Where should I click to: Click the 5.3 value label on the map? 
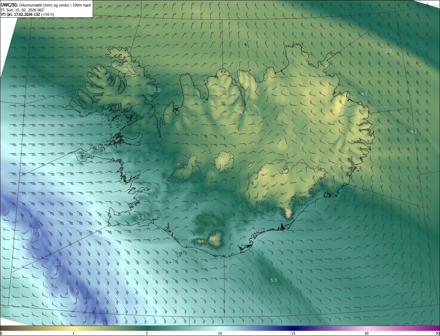coord(274,280)
